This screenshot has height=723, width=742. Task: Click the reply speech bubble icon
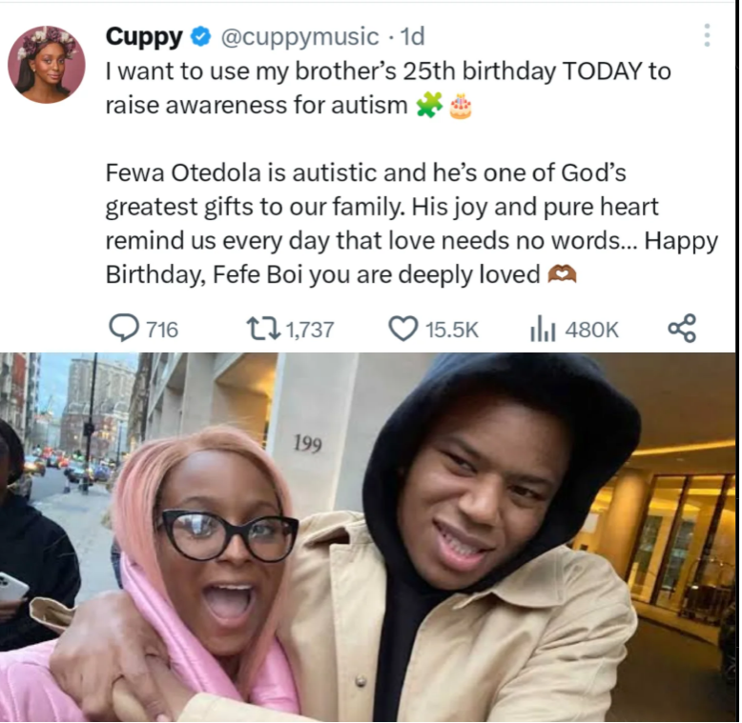(124, 328)
